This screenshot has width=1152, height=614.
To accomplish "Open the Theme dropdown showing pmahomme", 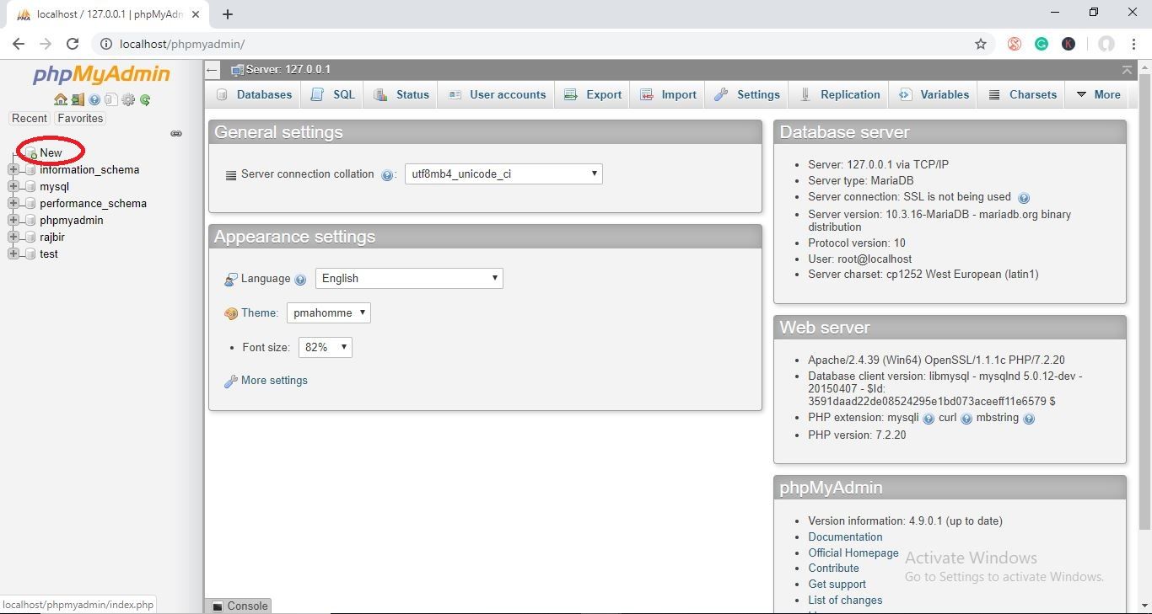I will coord(329,313).
